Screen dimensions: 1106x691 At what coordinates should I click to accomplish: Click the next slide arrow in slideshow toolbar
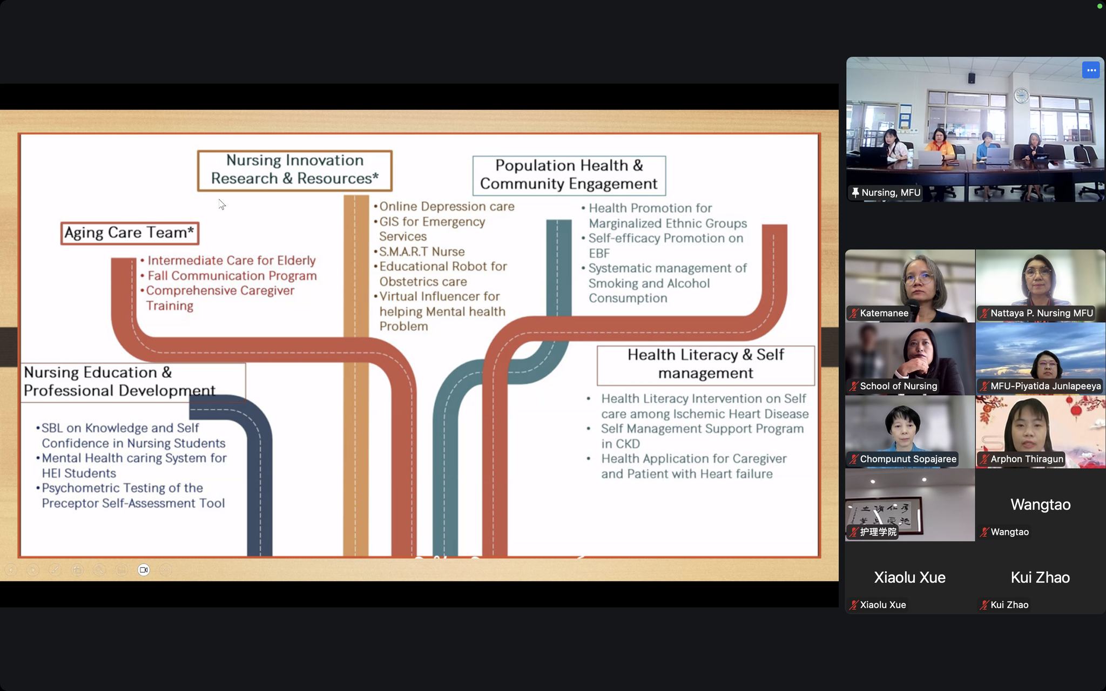click(33, 570)
